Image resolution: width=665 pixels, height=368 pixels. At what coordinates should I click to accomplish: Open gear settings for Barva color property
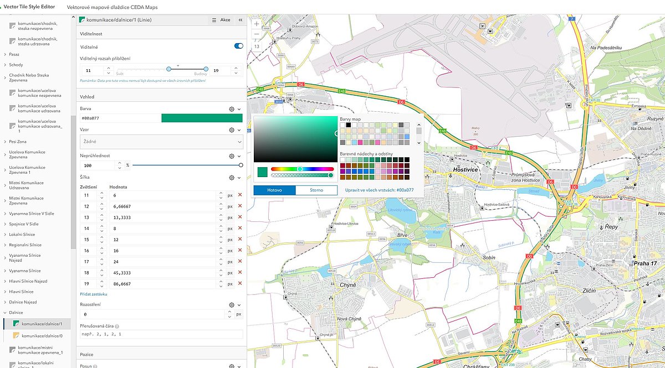pos(232,109)
